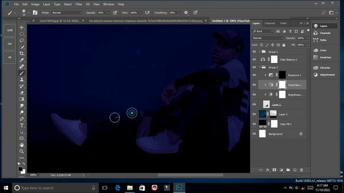Open the Adjustments panel button
This screenshot has height=193, width=344.
tap(324, 75)
